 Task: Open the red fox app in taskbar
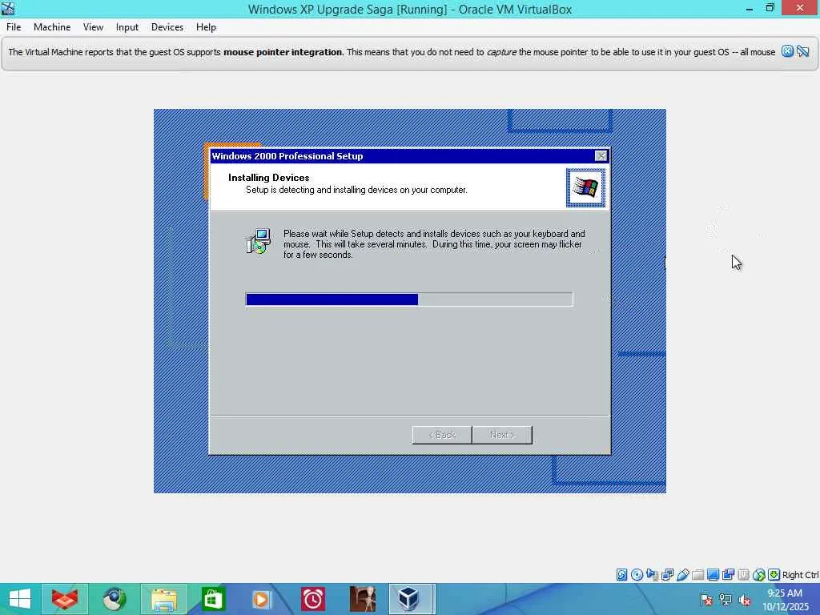[x=65, y=599]
